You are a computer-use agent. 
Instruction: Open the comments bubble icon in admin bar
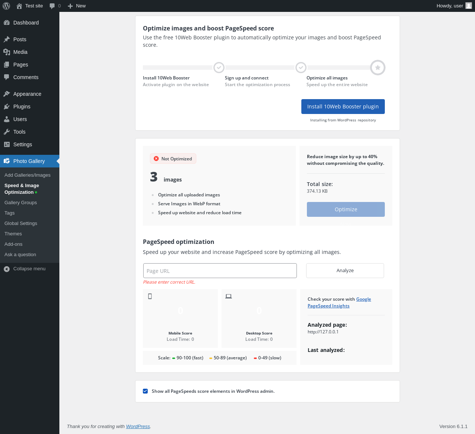pyautogui.click(x=52, y=6)
